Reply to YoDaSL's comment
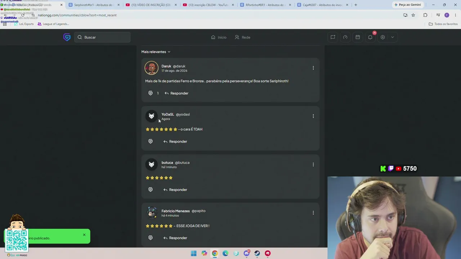461x259 pixels. [175, 141]
